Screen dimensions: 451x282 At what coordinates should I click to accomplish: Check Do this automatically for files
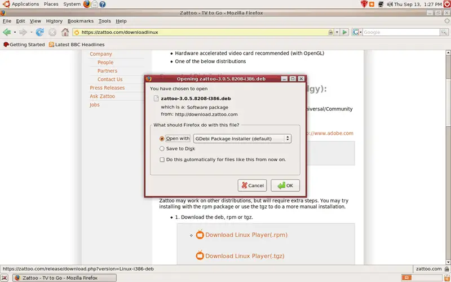[162, 160]
